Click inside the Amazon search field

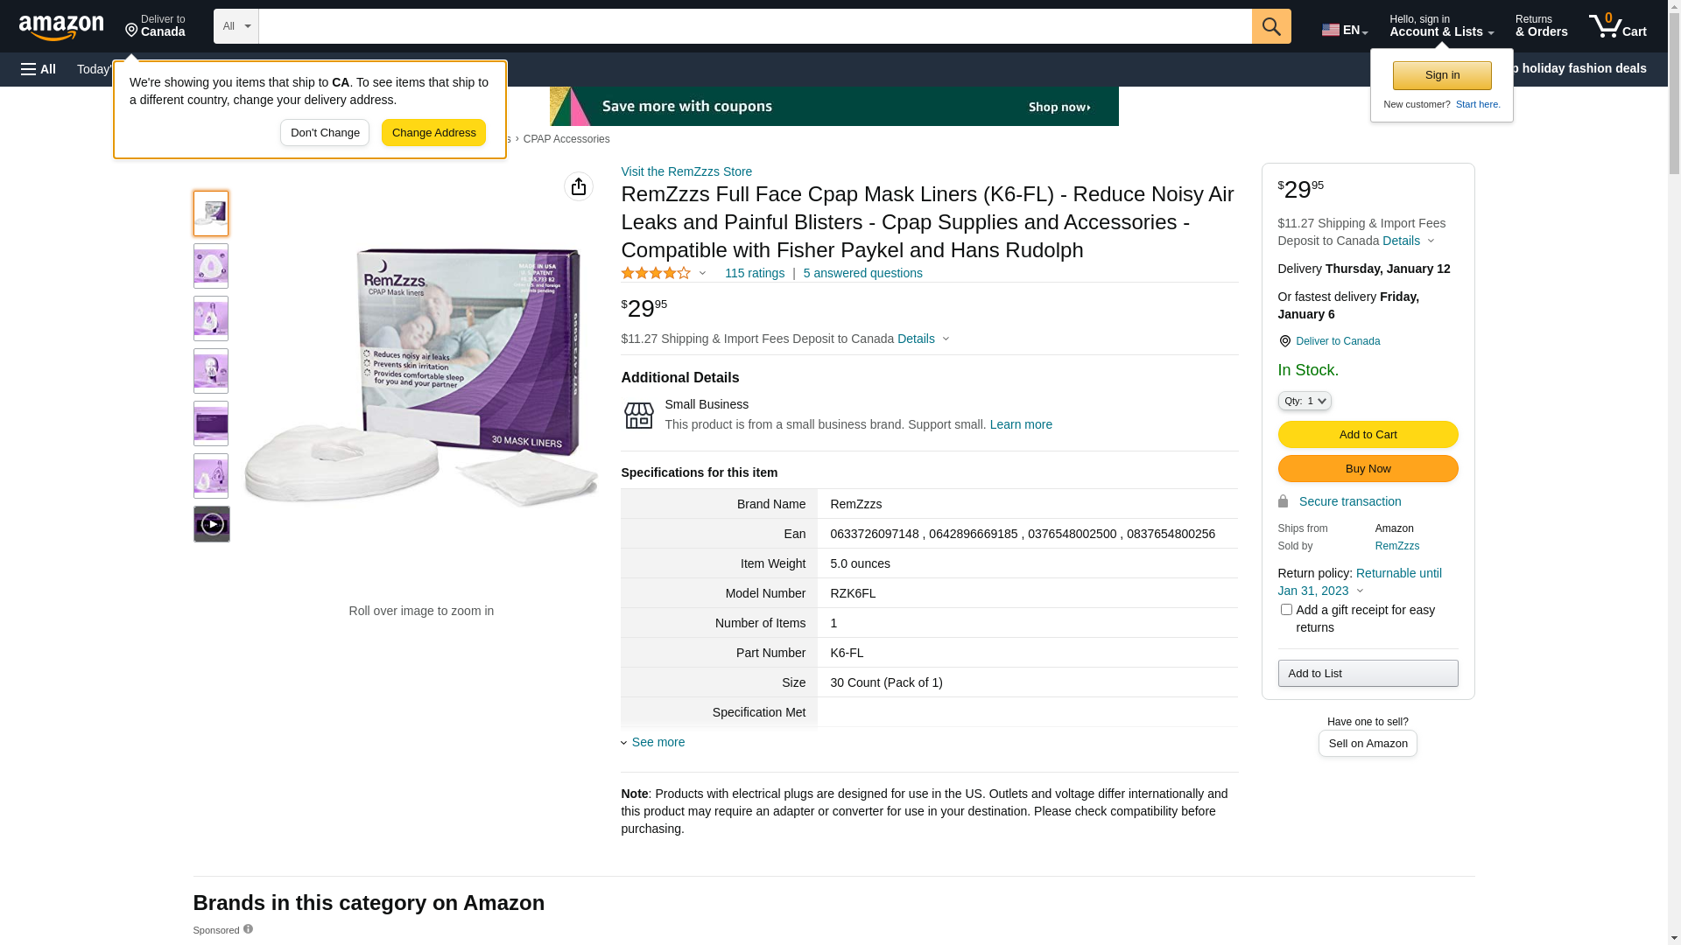pyautogui.click(x=756, y=26)
